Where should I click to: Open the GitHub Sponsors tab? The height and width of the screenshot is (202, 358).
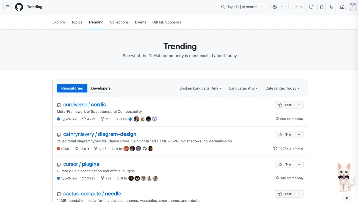tap(167, 22)
